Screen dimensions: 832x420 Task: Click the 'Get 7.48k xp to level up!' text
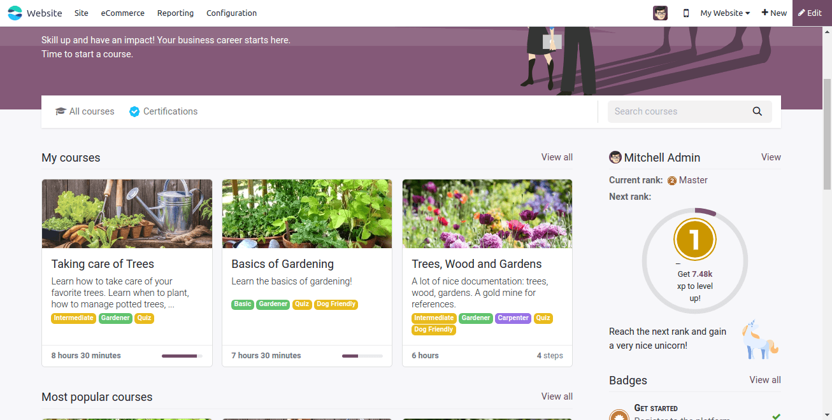(695, 286)
